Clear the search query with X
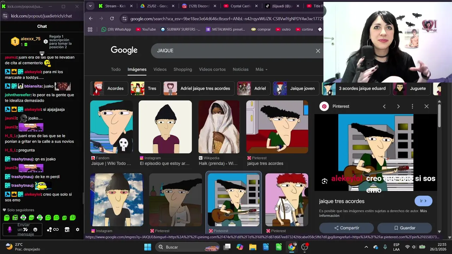The image size is (452, 254). coord(318,51)
